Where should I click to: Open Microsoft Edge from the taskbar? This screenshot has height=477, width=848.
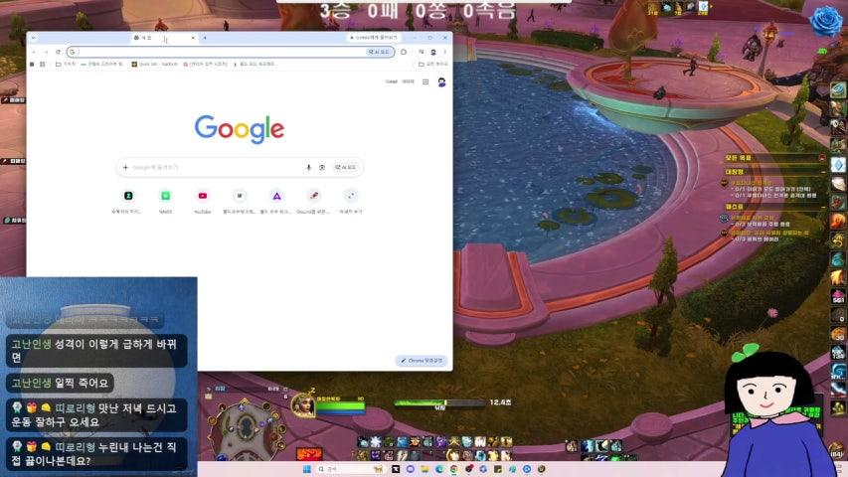pos(439,469)
